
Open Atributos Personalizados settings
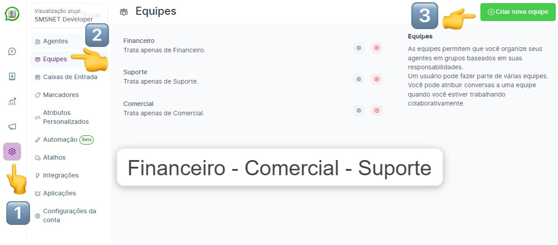click(x=65, y=117)
